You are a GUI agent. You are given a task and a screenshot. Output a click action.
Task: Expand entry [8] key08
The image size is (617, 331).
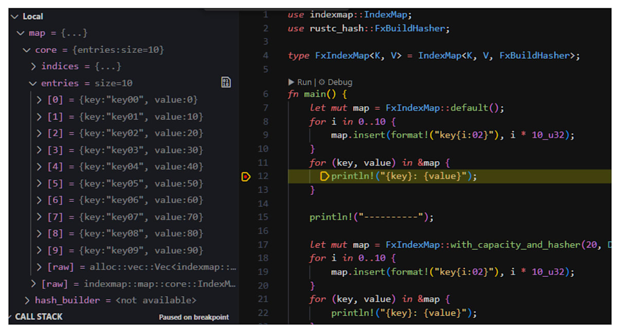[40, 234]
